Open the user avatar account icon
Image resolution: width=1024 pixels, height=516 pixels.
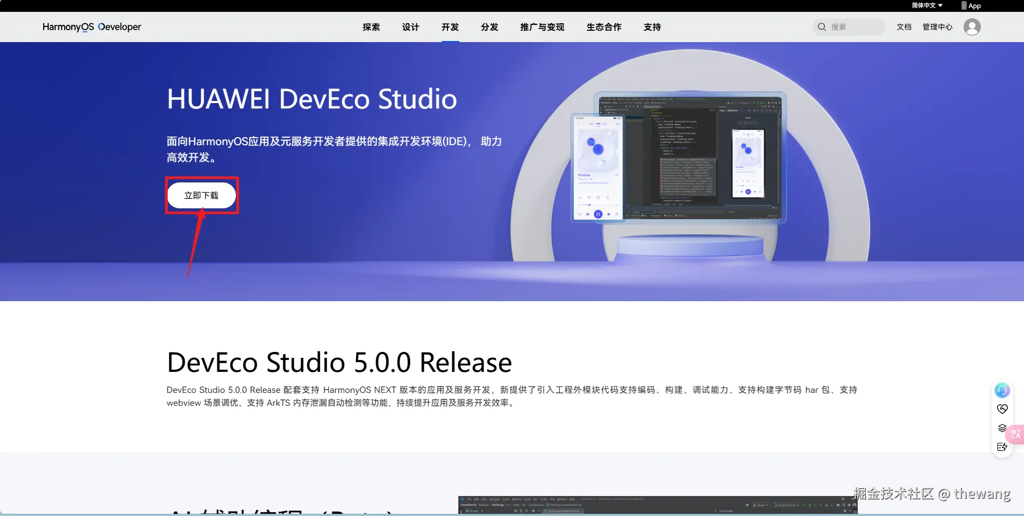coord(972,27)
